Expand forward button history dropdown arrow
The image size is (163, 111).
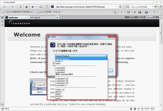click(16, 7)
